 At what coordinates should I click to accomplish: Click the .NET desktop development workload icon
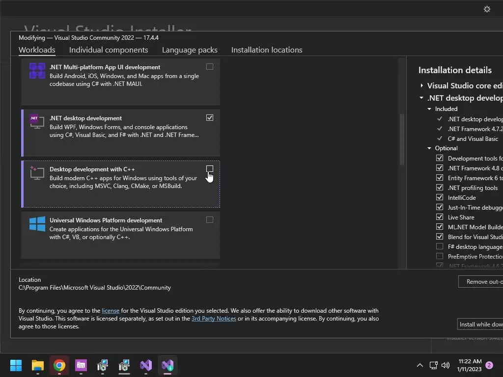click(x=37, y=122)
